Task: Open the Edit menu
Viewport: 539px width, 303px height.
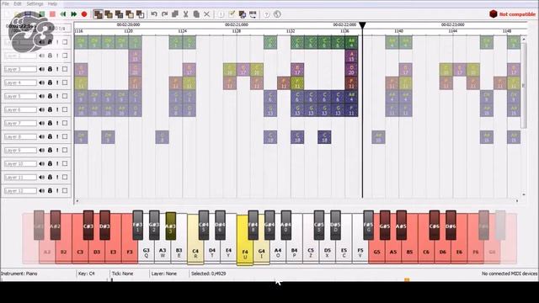Action: point(18,3)
